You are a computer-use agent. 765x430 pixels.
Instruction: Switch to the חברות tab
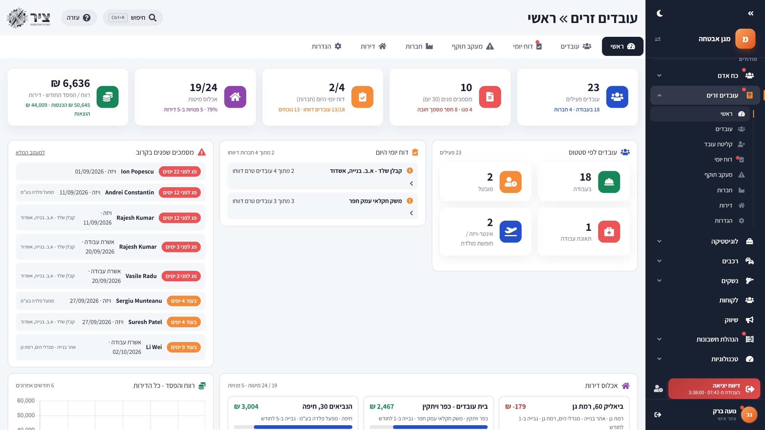419,46
